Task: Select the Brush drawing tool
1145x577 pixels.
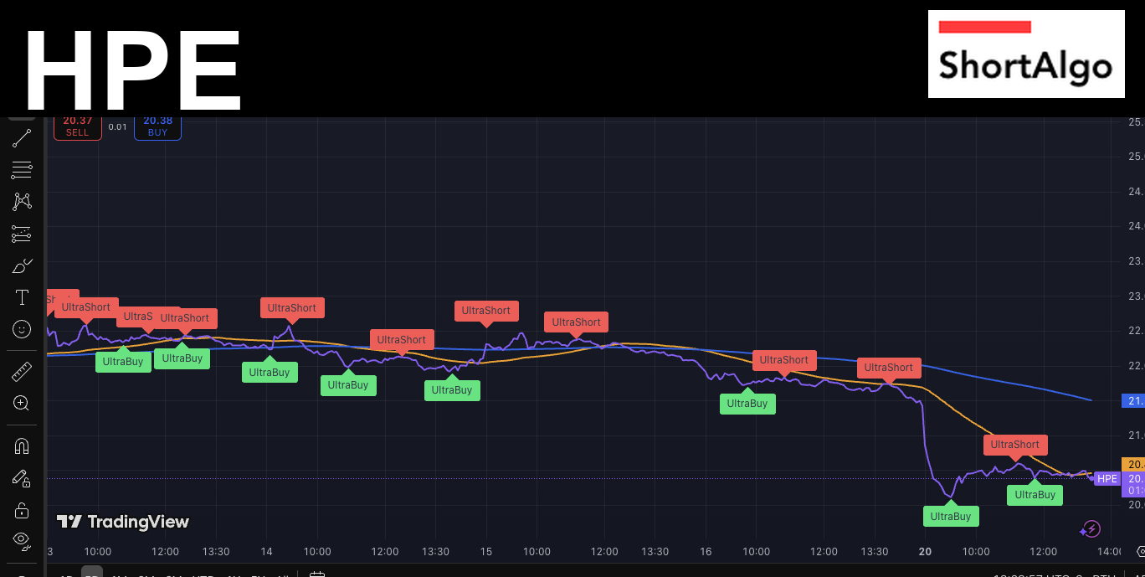Action: [22, 266]
